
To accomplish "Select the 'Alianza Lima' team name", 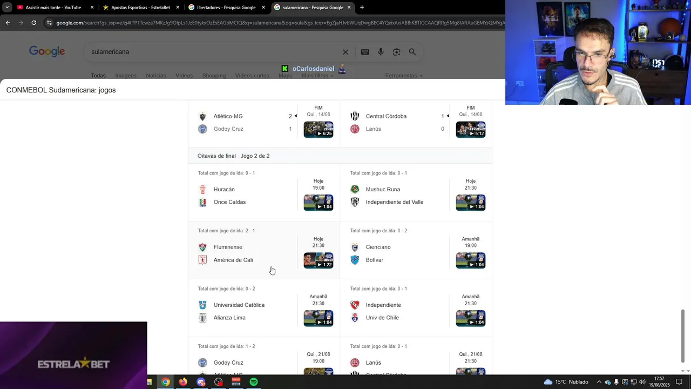I will coord(229,318).
